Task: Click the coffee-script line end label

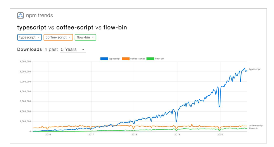Action: (x=256, y=126)
